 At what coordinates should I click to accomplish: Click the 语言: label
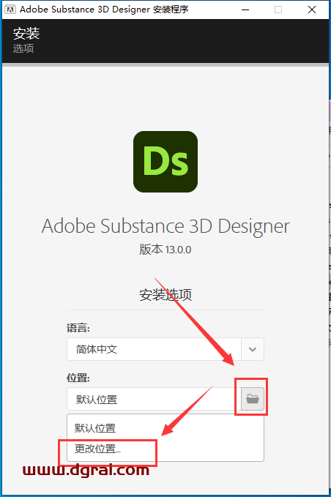tap(78, 328)
